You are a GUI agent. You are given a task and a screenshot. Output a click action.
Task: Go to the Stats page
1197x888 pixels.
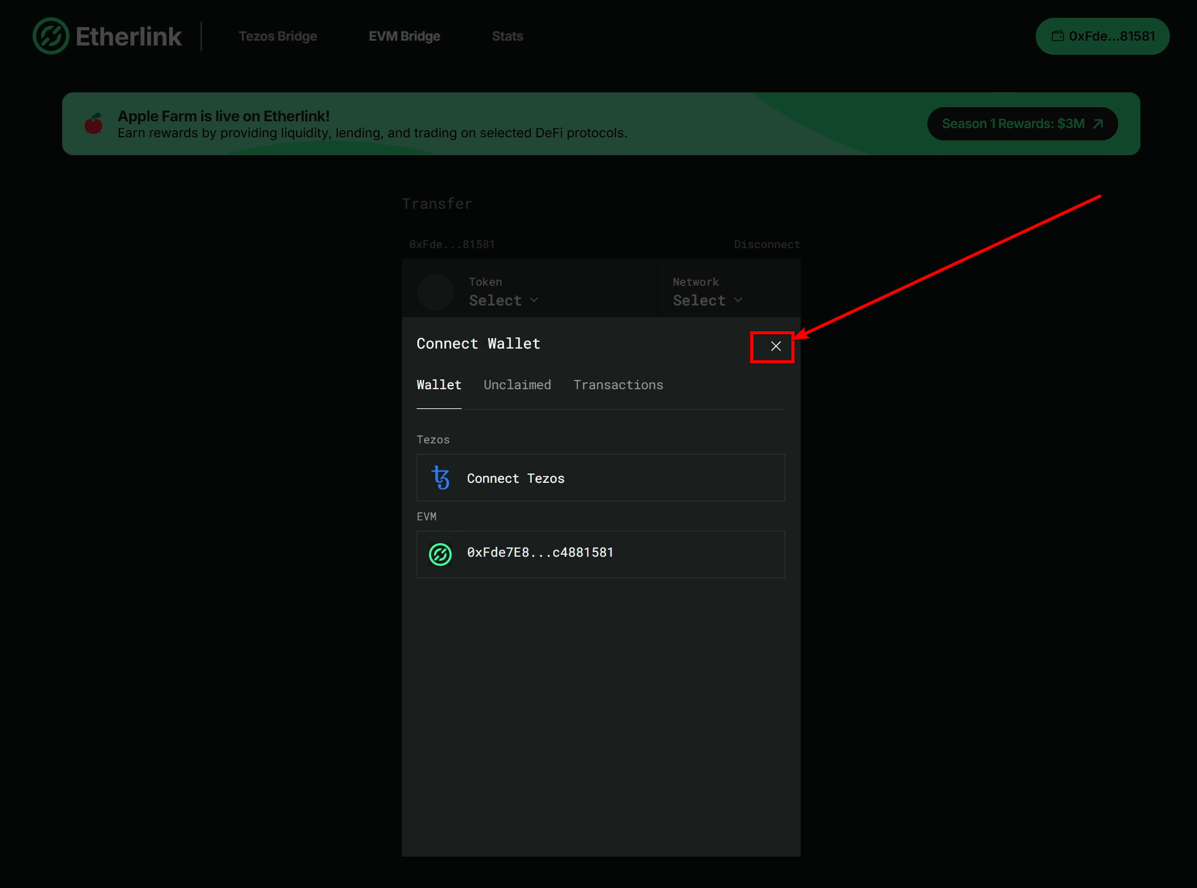click(x=508, y=36)
